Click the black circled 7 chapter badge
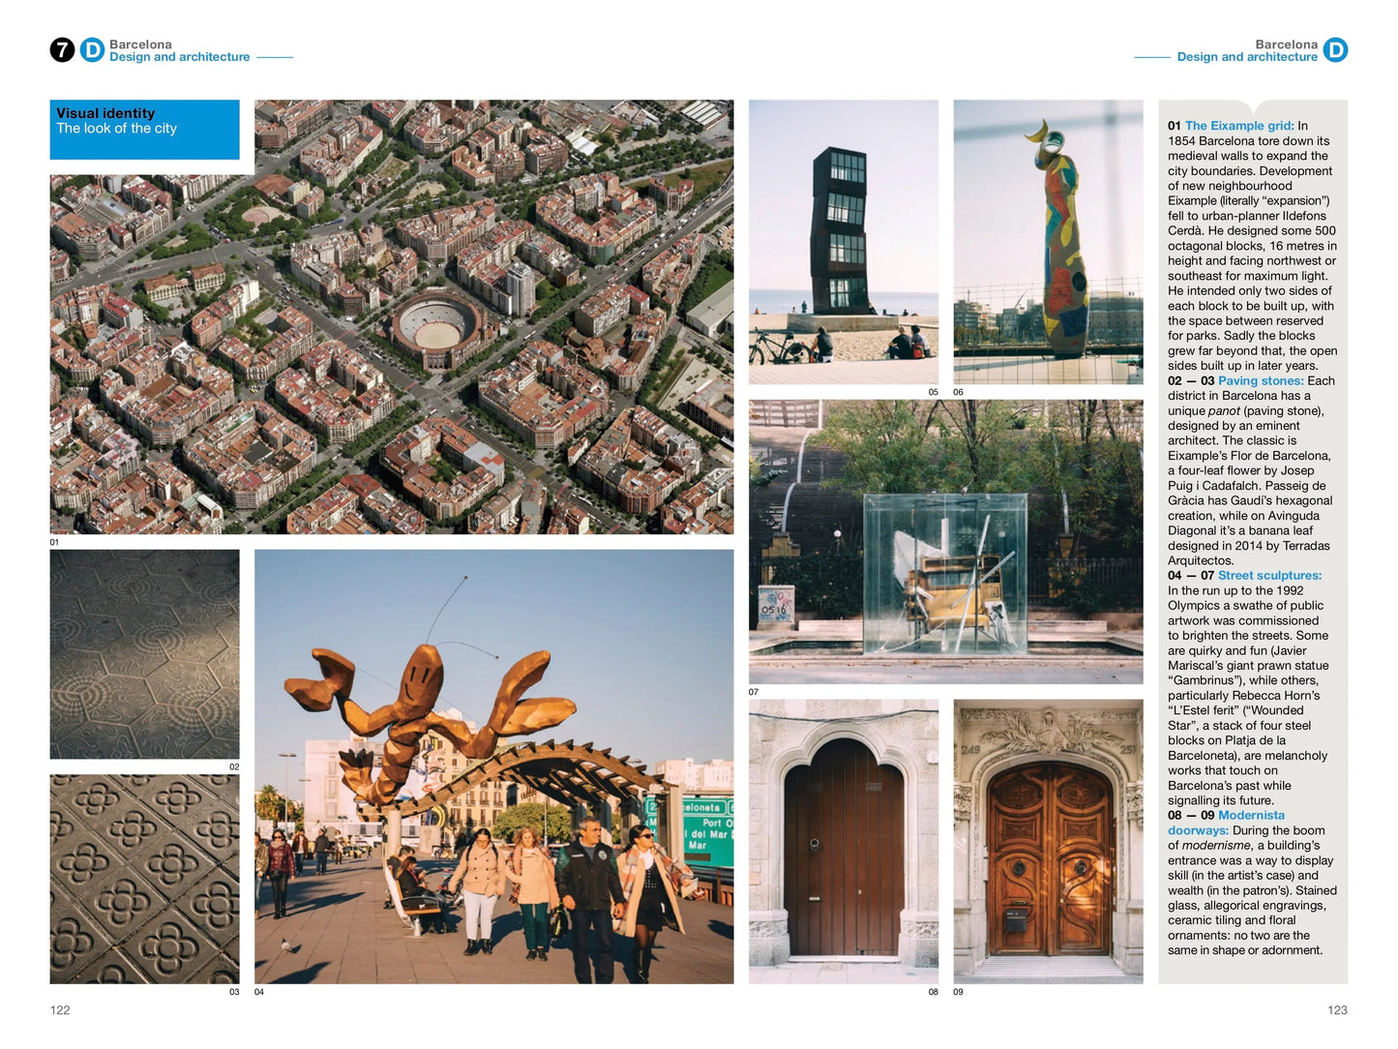 [x=62, y=48]
